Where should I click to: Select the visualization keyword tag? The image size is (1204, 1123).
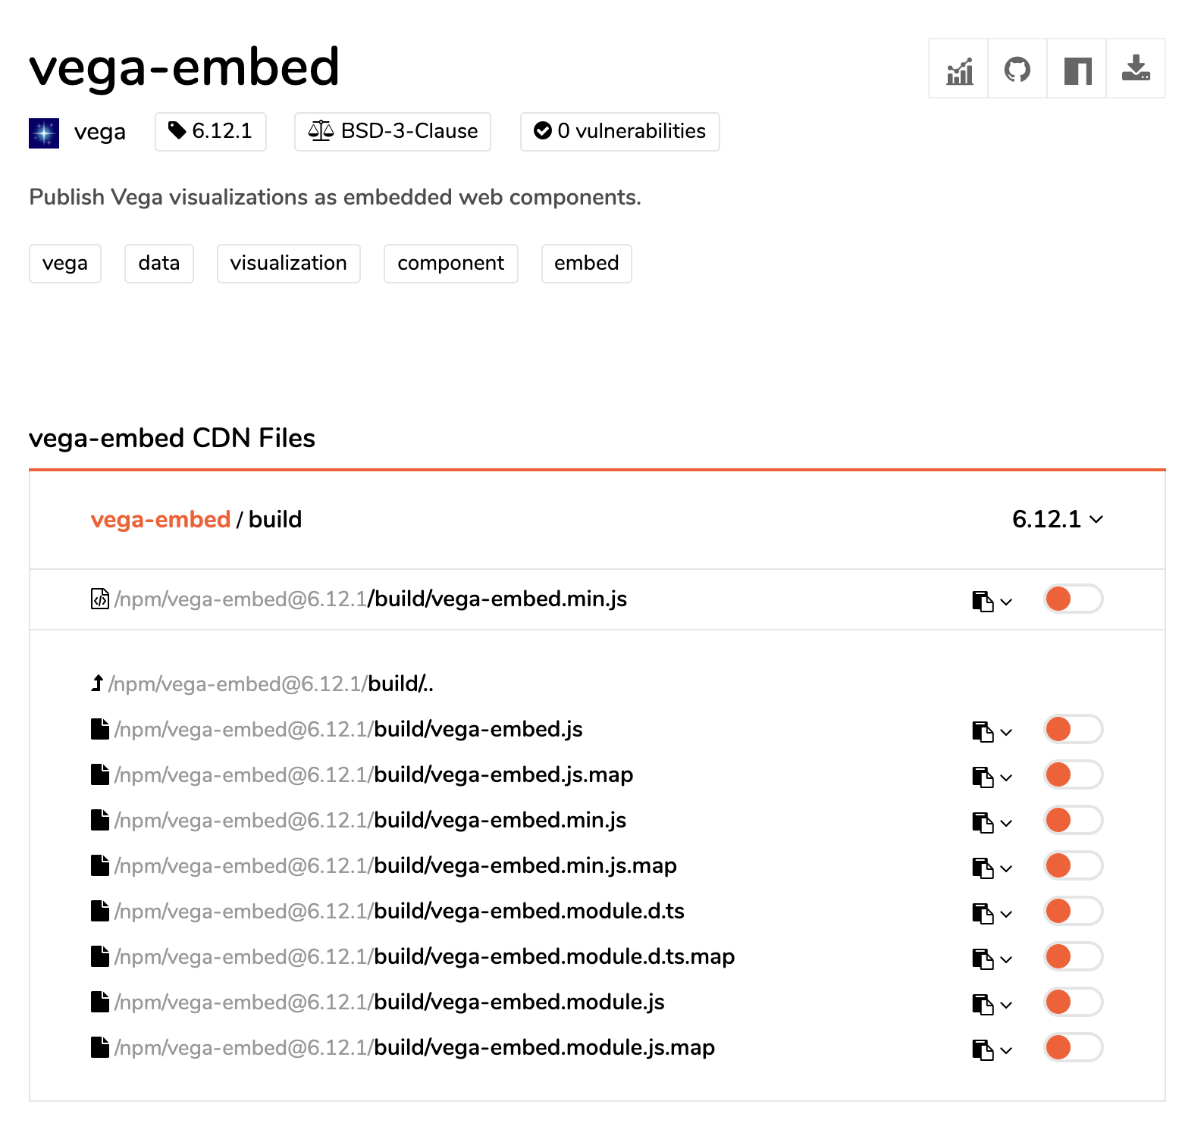288,264
